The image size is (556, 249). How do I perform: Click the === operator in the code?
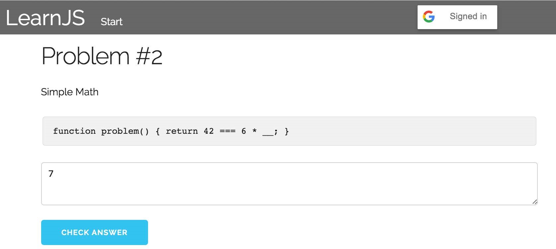coord(228,131)
